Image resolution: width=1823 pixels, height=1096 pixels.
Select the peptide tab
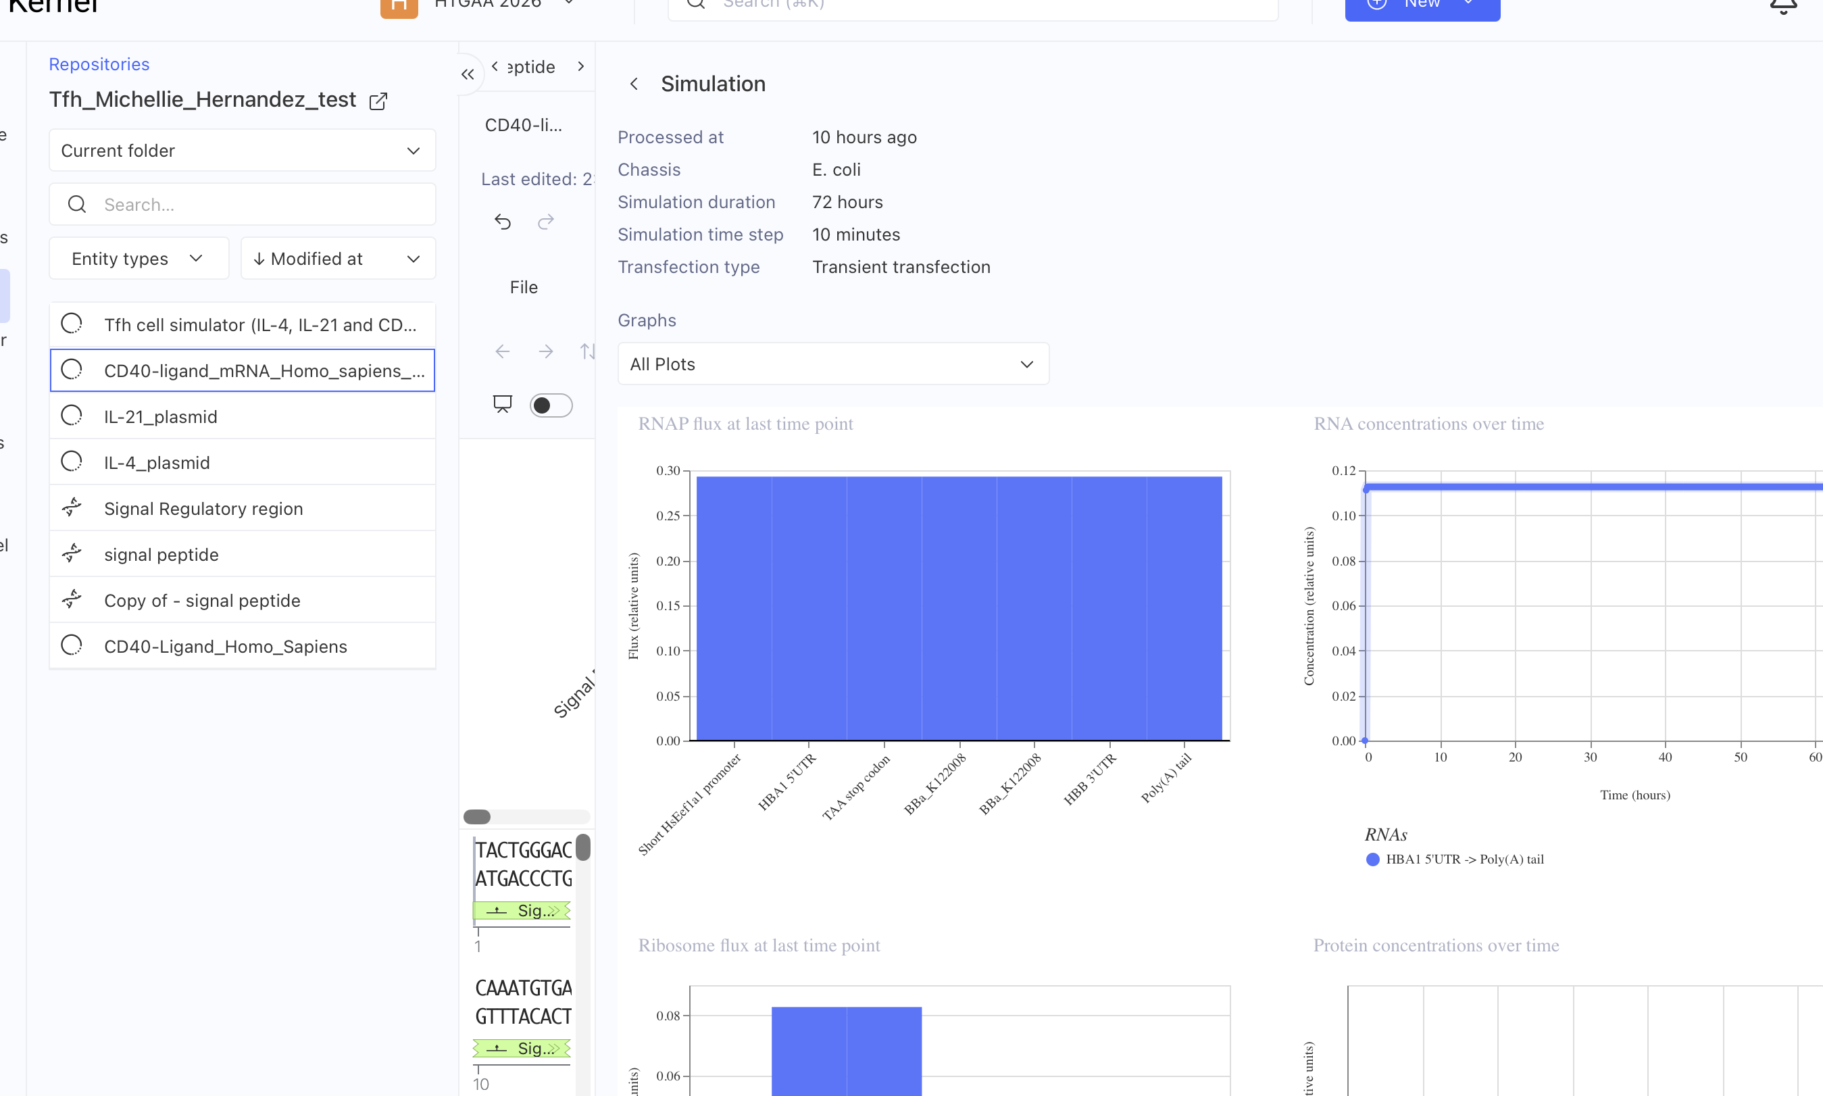point(531,66)
